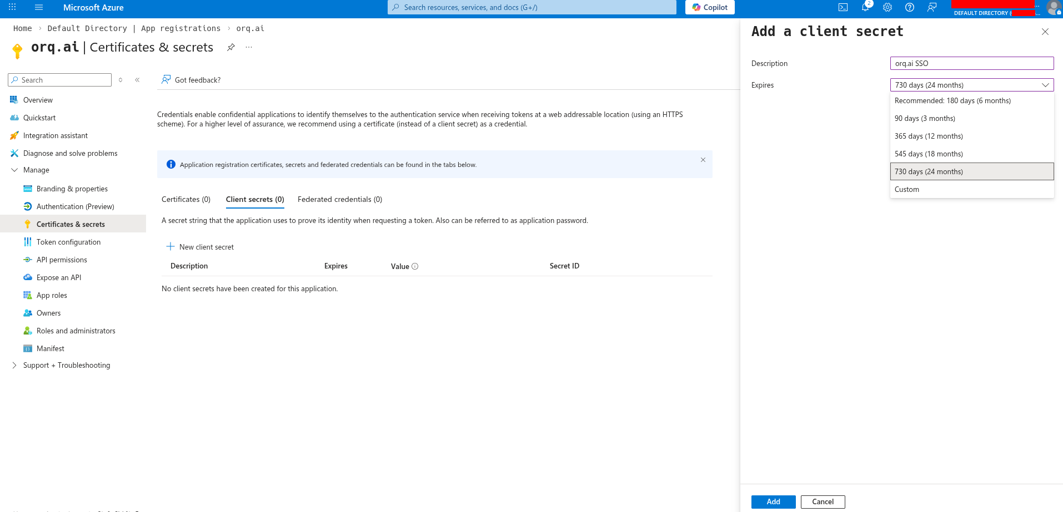Screen dimensions: 1063x512
Task: Click the global search resources box
Action: [531, 7]
